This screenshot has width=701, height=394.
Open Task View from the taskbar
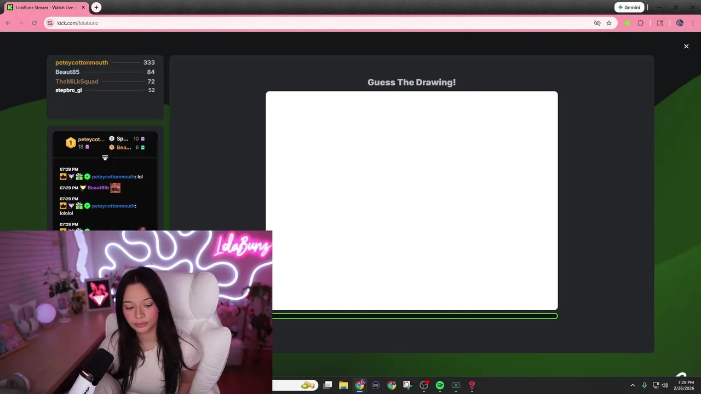(327, 385)
